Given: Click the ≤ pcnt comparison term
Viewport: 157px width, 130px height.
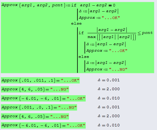Looking at the screenshot, I should (145, 33).
